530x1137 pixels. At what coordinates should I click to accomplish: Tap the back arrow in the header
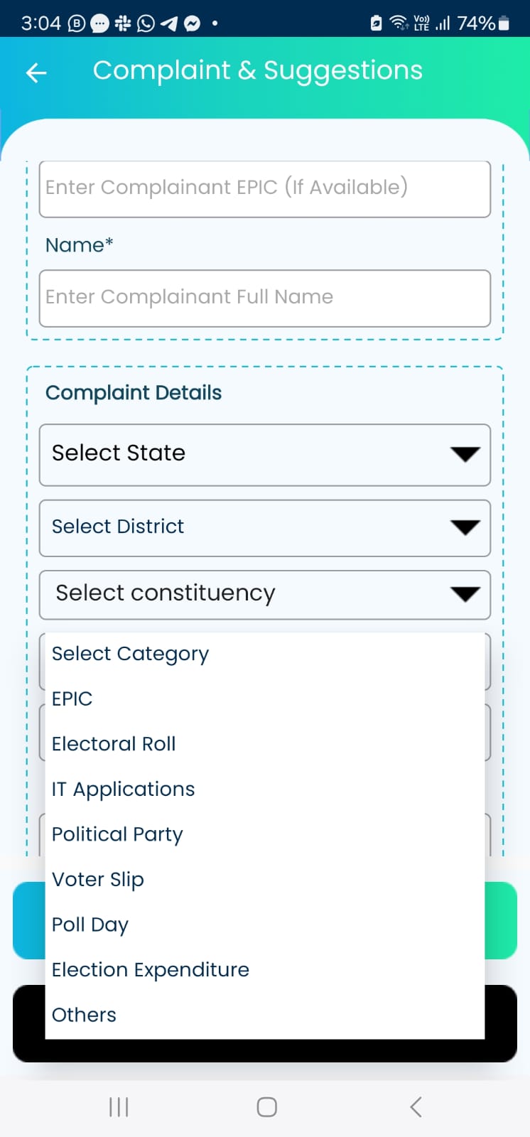(x=36, y=72)
